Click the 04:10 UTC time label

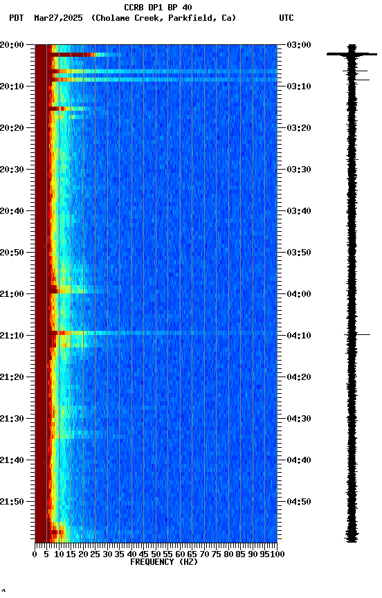(x=299, y=336)
